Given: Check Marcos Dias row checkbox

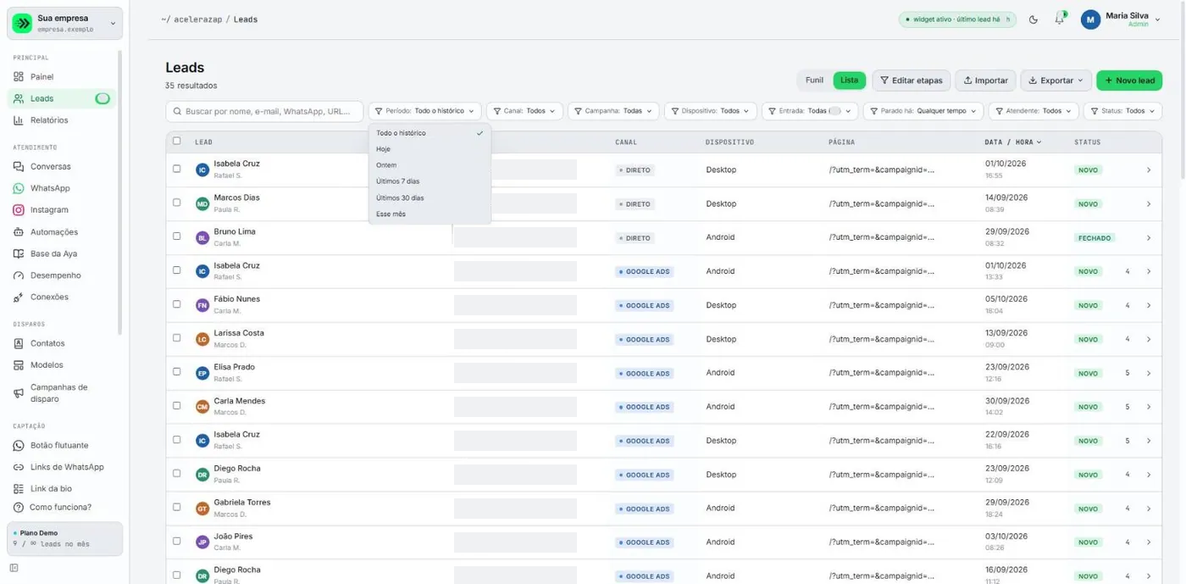Looking at the screenshot, I should tap(177, 203).
